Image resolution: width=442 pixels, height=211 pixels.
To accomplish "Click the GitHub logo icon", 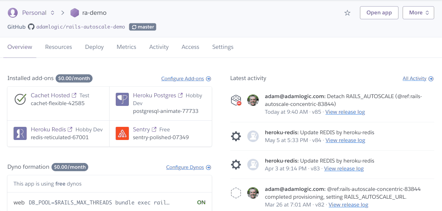I will click(31, 27).
